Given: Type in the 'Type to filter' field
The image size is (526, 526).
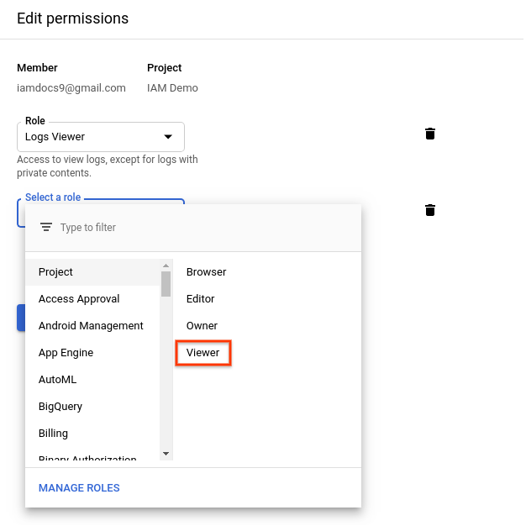Looking at the screenshot, I should pyautogui.click(x=202, y=228).
